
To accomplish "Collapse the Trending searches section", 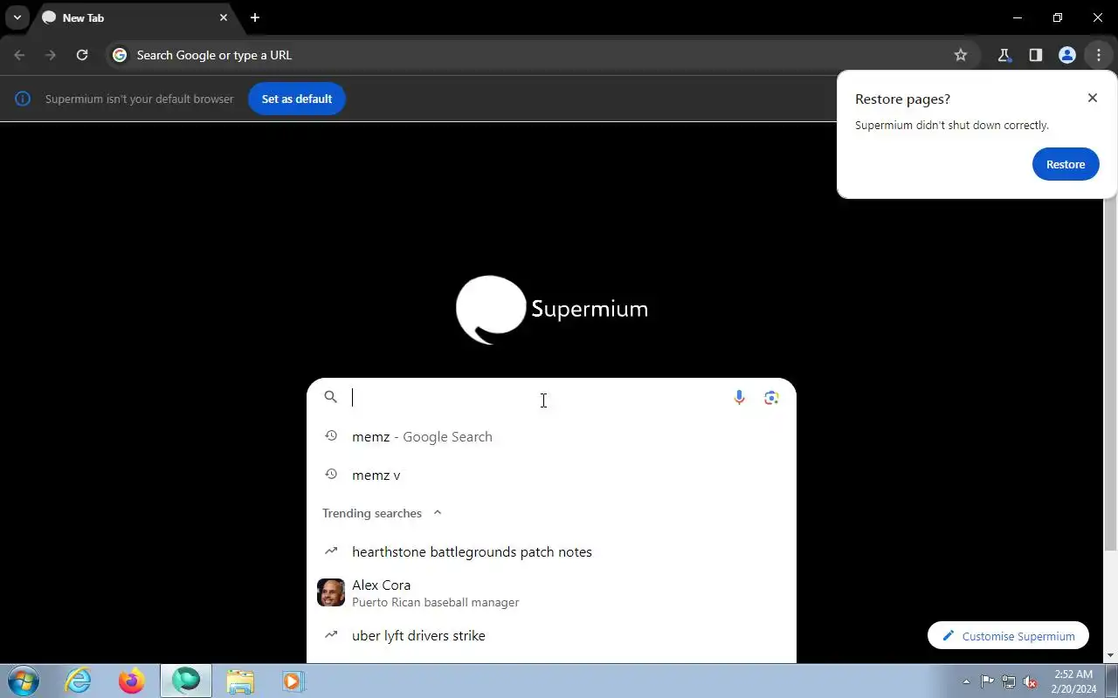I will point(438,513).
